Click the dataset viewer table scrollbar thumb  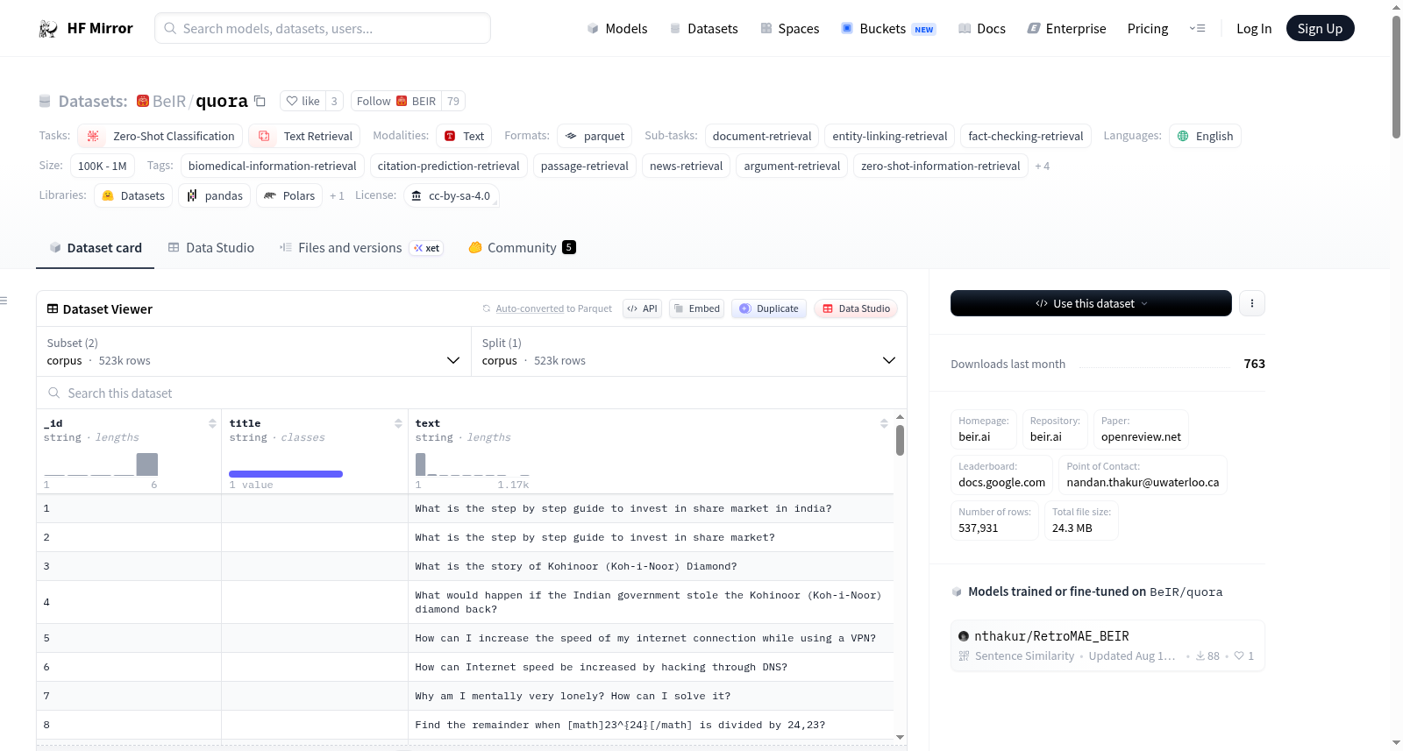click(x=900, y=440)
